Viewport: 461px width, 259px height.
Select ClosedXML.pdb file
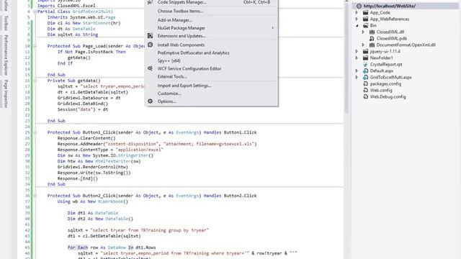coord(392,38)
